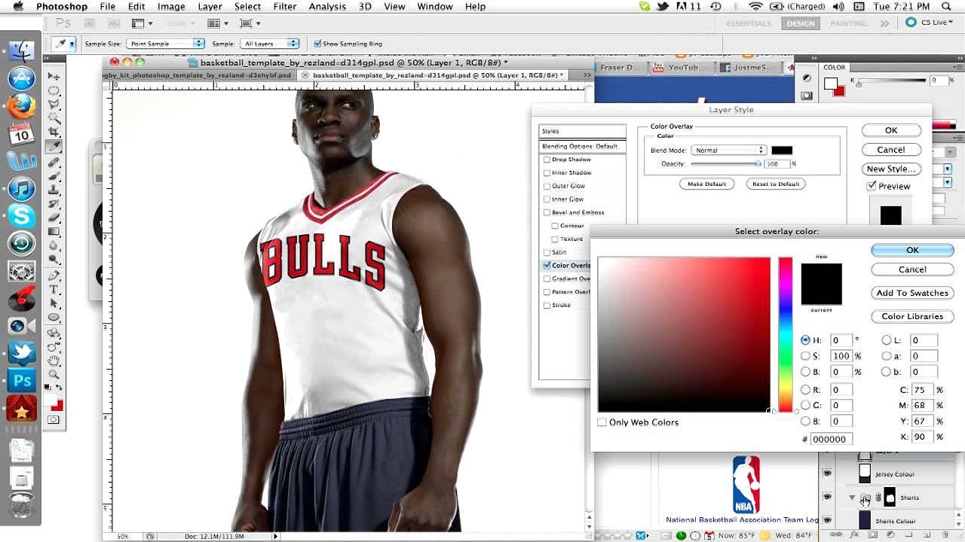965x542 pixels.
Task: Select the Clone Stamp tool
Action: click(54, 190)
